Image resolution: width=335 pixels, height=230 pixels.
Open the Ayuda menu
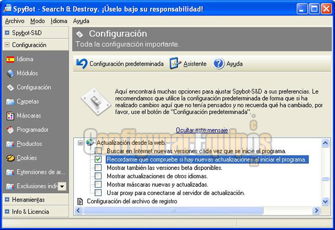click(81, 21)
